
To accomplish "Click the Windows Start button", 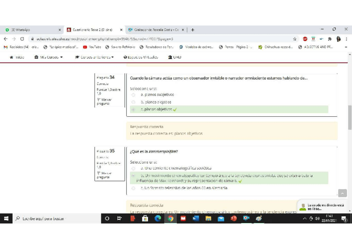I will point(7,218).
